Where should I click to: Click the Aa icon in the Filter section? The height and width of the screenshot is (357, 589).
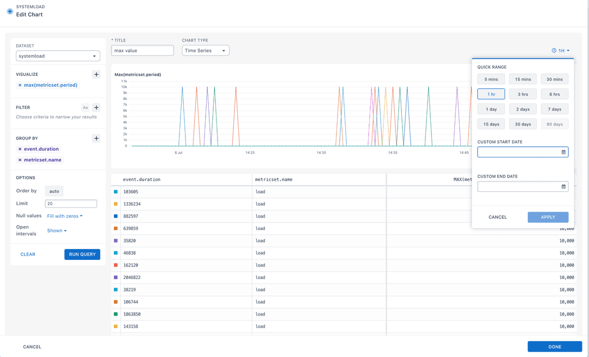(x=85, y=107)
